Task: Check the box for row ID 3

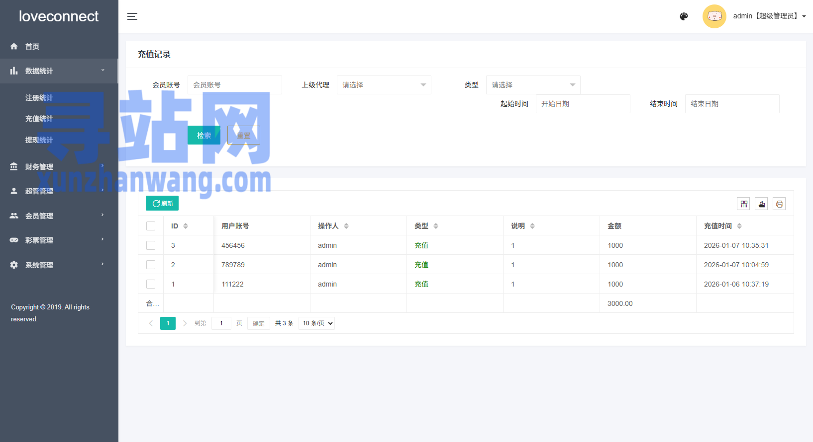Action: click(x=151, y=245)
